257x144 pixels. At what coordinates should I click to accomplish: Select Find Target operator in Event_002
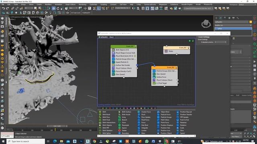coord(164,83)
